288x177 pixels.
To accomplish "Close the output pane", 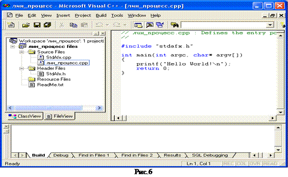I will (6, 127).
